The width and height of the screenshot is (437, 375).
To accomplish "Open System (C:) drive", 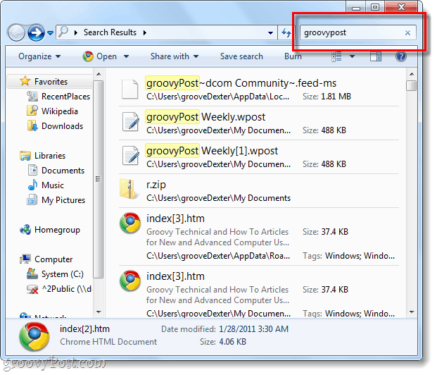I will [63, 274].
